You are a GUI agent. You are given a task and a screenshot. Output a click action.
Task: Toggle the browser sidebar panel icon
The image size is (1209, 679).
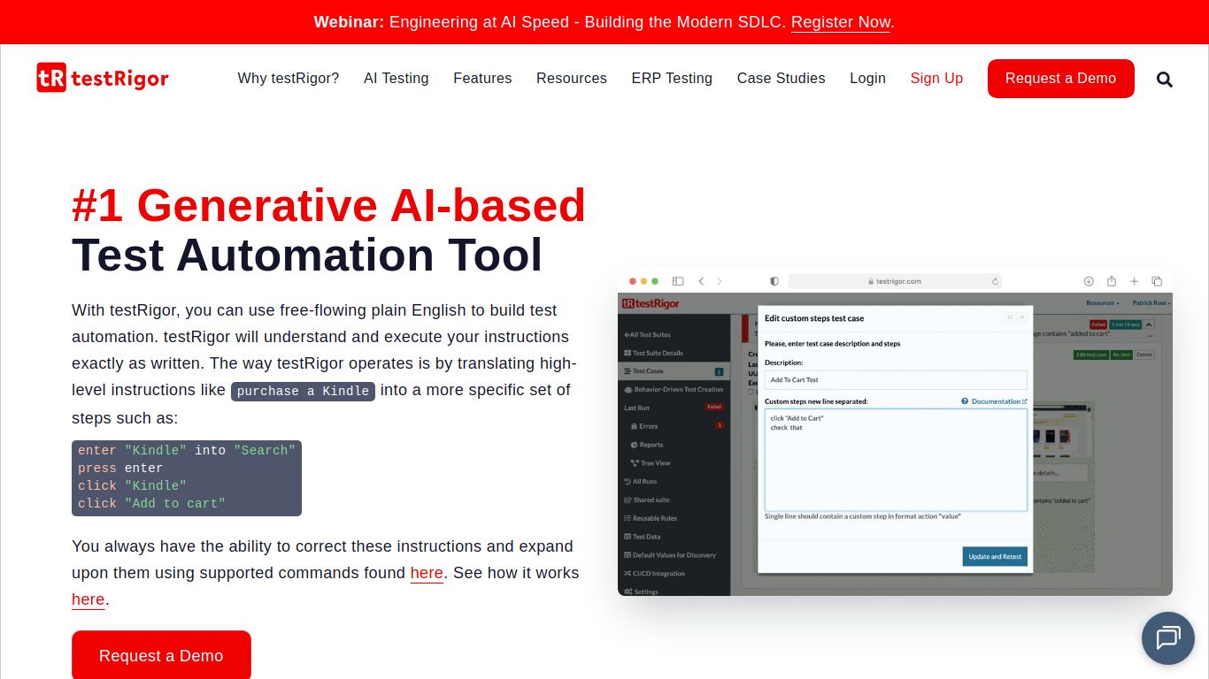point(678,280)
